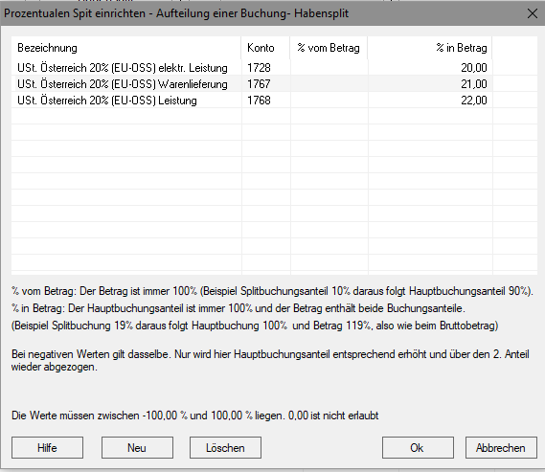Select account number 1728 cell

(x=266, y=67)
